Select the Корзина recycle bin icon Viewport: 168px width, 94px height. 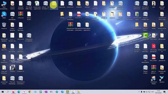point(4,26)
